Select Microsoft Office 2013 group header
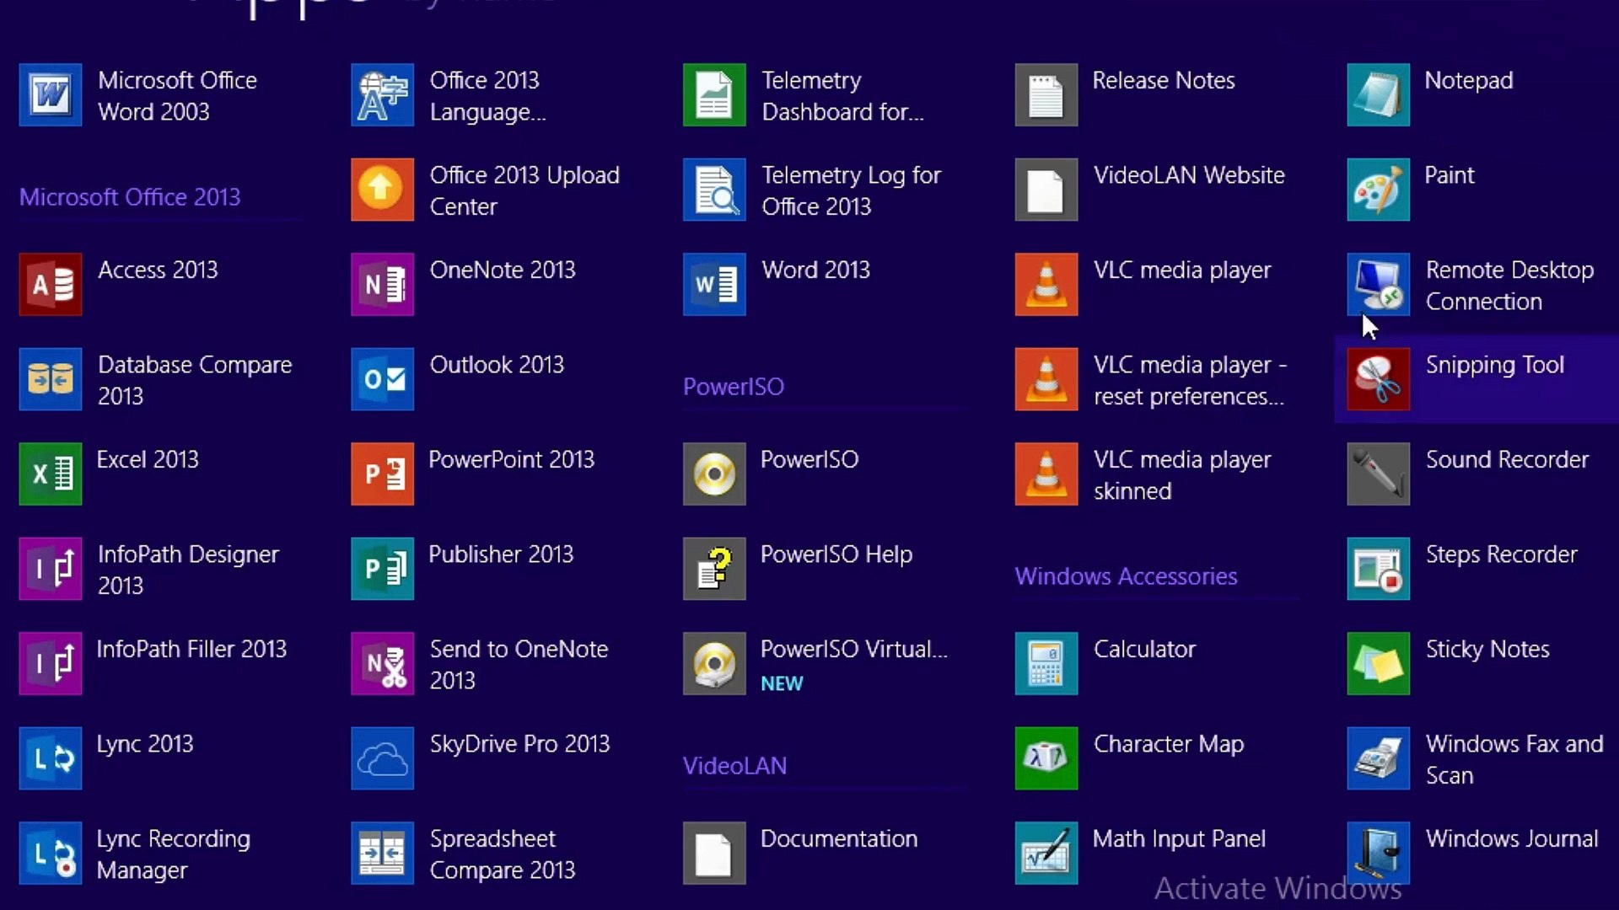 pos(130,197)
